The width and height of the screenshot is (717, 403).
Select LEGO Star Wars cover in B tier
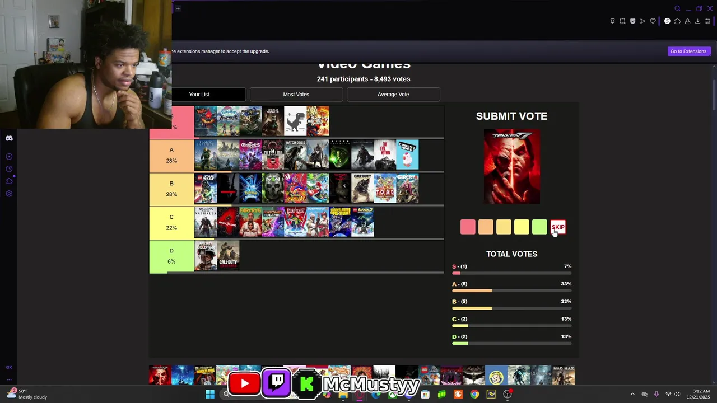tap(206, 188)
